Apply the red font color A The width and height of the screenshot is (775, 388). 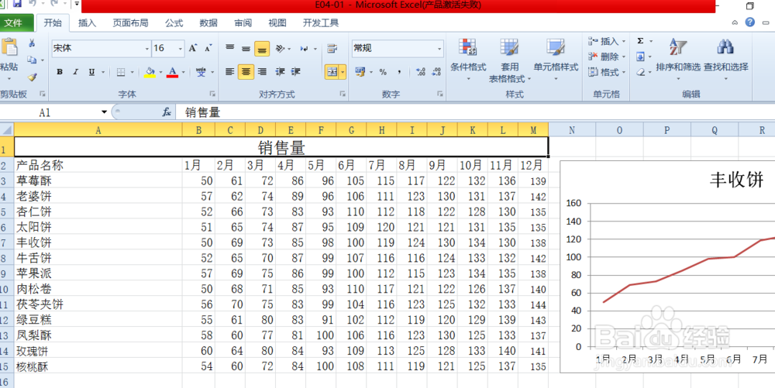[x=173, y=72]
